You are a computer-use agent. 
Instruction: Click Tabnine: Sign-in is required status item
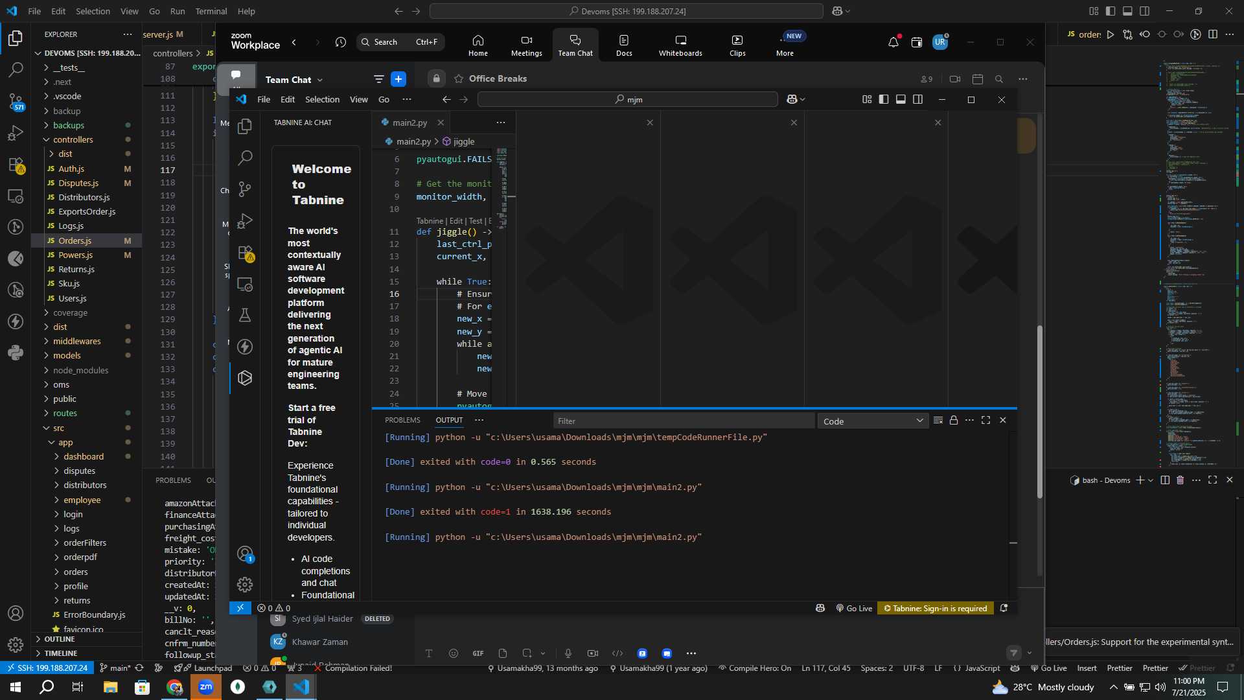[936, 608]
